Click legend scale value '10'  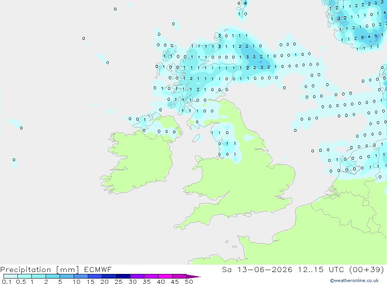pos(77,282)
